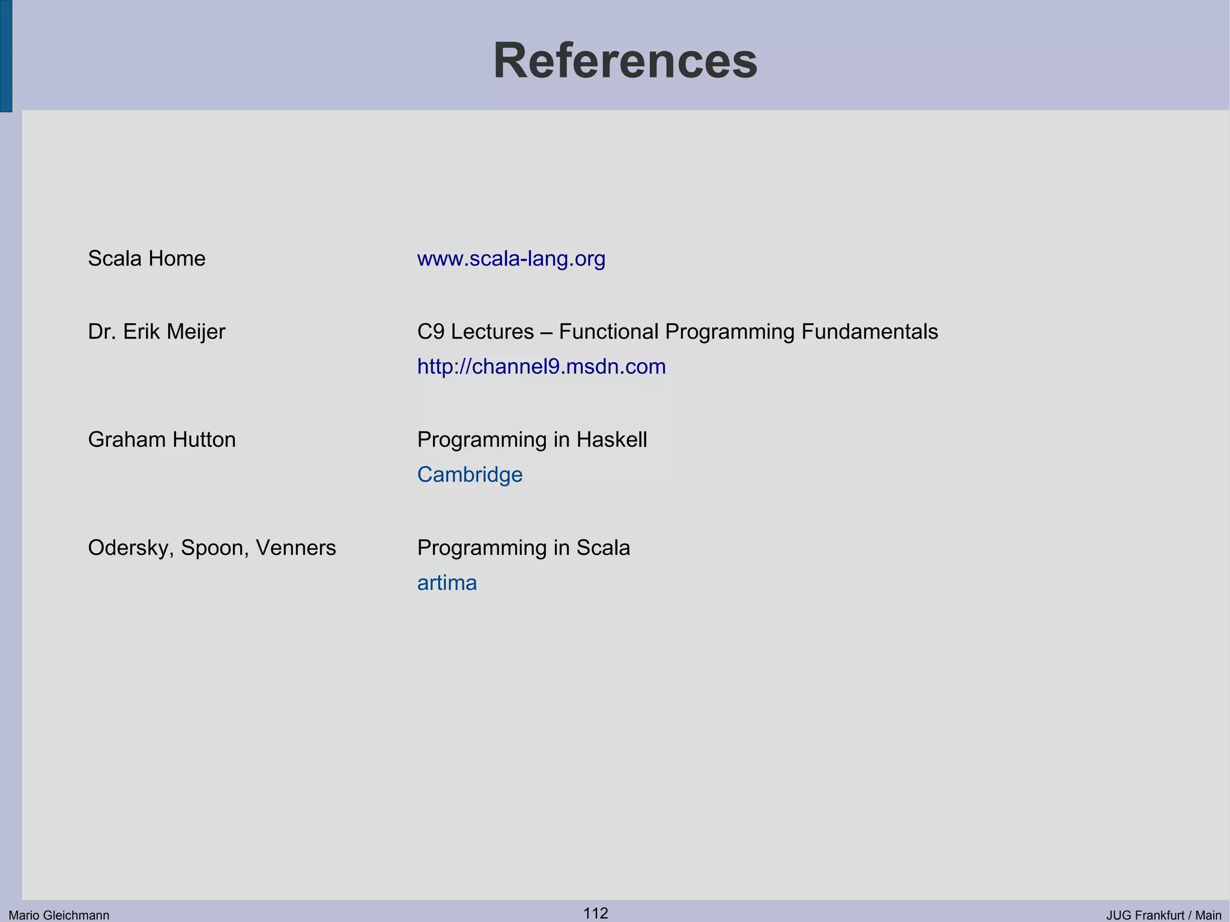Image resolution: width=1230 pixels, height=922 pixels.
Task: Click JUG Frankfurt / Main footer text
Action: pos(1163,915)
